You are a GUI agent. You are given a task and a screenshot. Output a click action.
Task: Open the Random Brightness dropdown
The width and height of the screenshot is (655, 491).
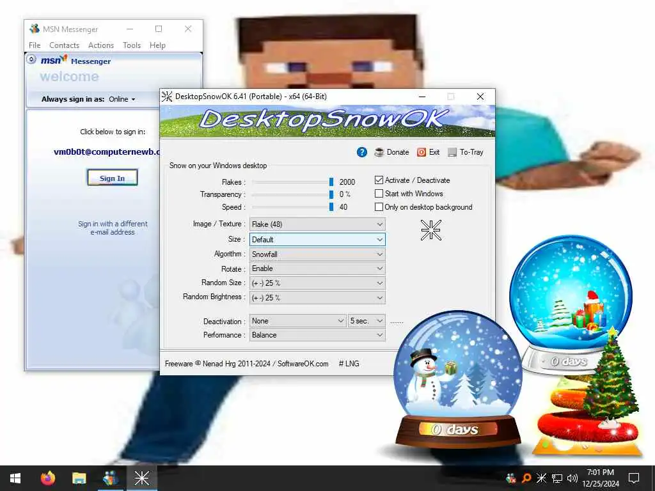317,298
